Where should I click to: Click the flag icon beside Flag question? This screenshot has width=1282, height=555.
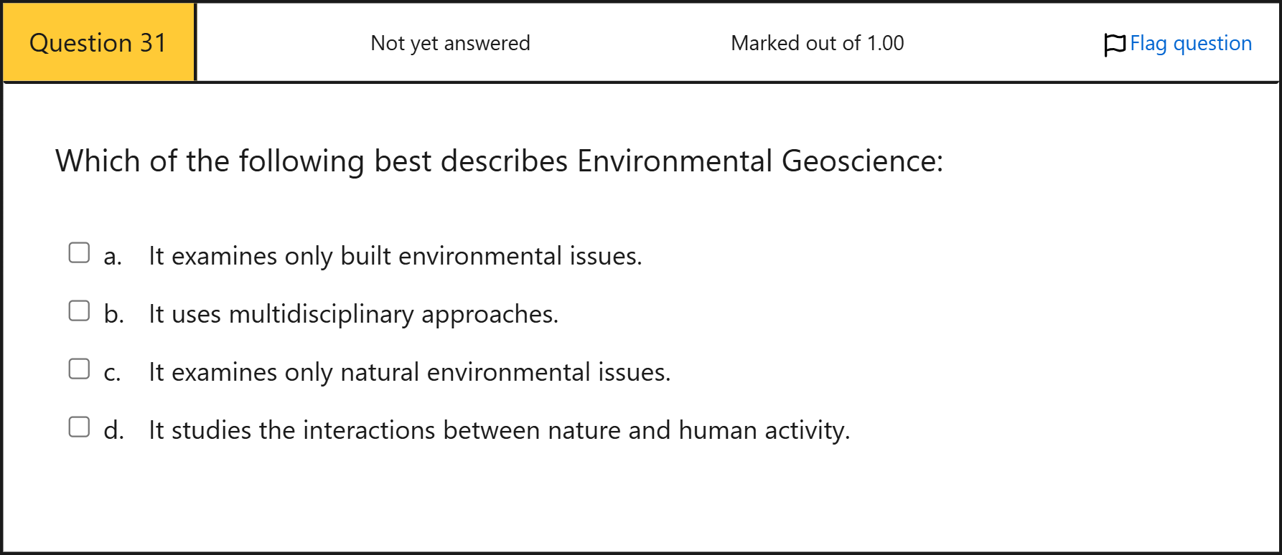click(1114, 44)
